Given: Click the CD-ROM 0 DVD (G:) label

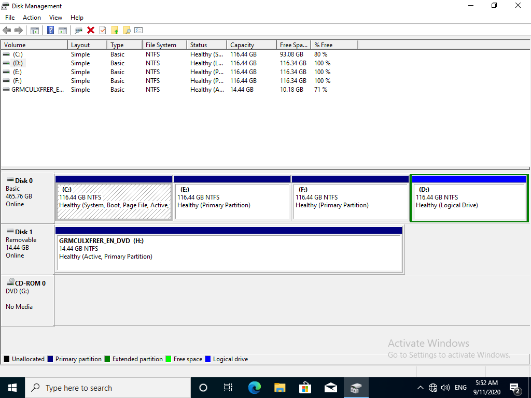Looking at the screenshot, I should tap(27, 301).
